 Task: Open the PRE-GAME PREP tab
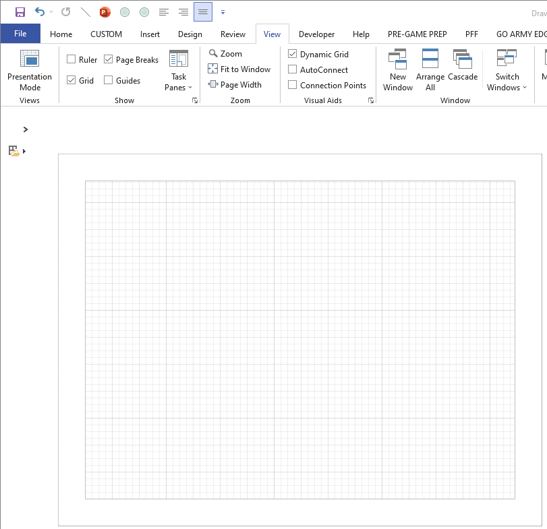(417, 34)
